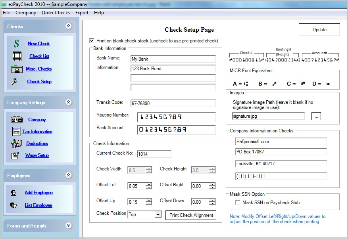This screenshot has height=239, width=348.
Task: Increase Offset Up using its stepper arrow
Action: click(x=149, y=199)
